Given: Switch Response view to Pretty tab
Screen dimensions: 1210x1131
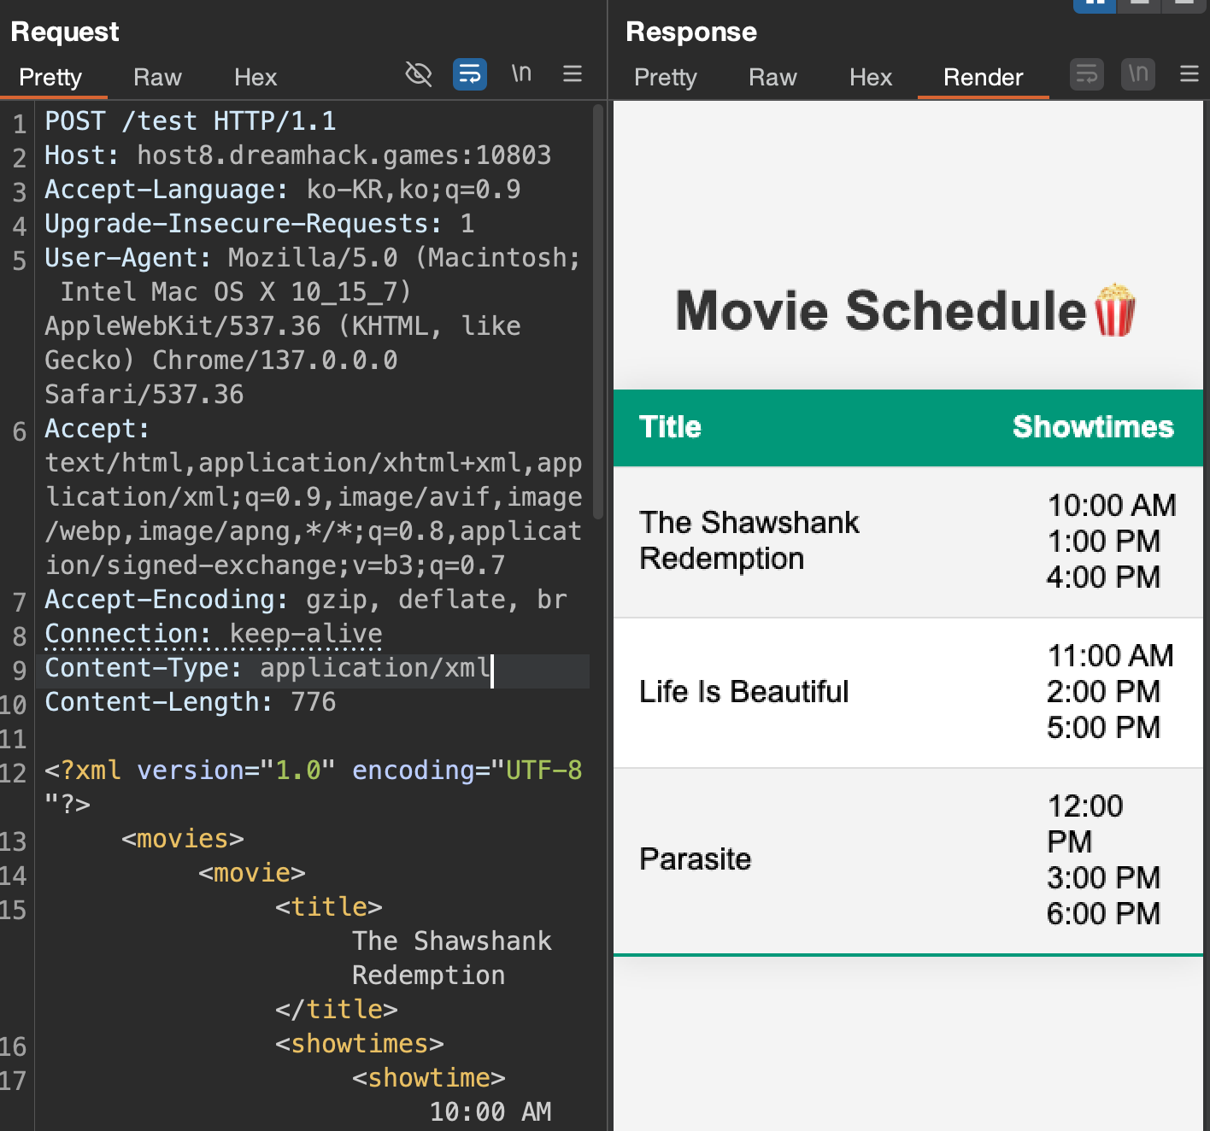Looking at the screenshot, I should (666, 78).
